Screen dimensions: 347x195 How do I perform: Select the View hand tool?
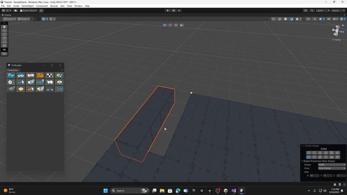4,27
